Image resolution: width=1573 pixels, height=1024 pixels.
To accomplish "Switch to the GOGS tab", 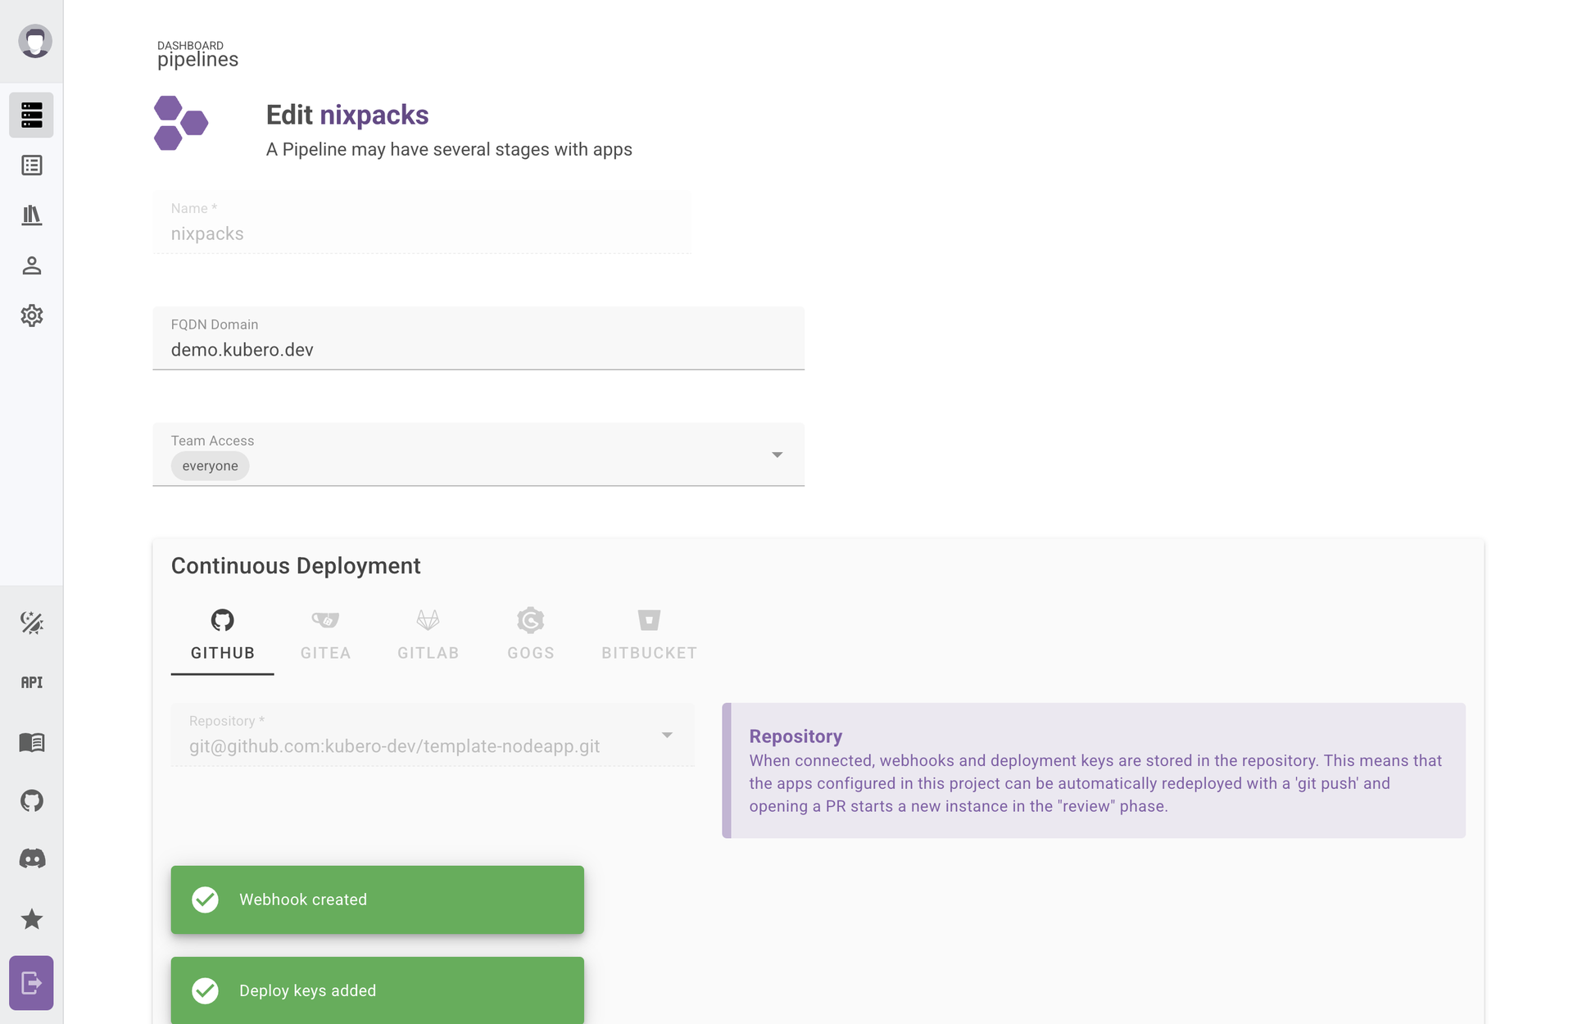I will point(531,635).
